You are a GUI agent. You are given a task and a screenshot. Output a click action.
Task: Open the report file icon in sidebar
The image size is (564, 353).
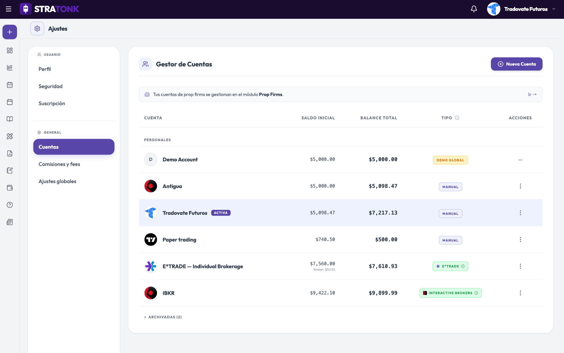(10, 153)
